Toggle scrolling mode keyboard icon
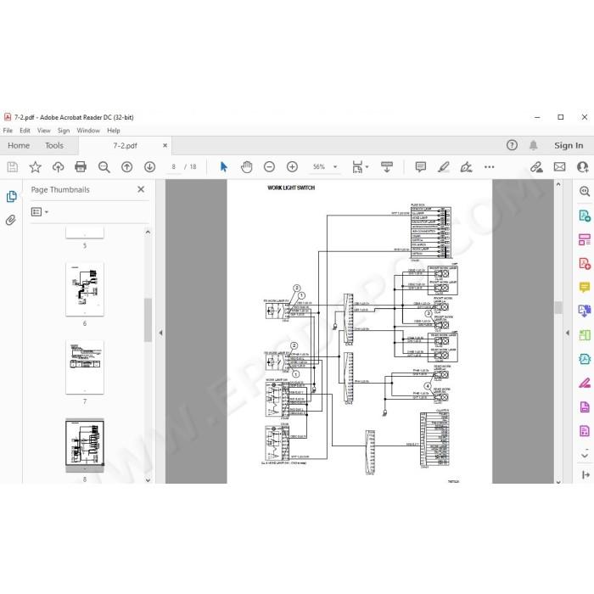Viewport: 594px width, 594px height. pyautogui.click(x=387, y=166)
